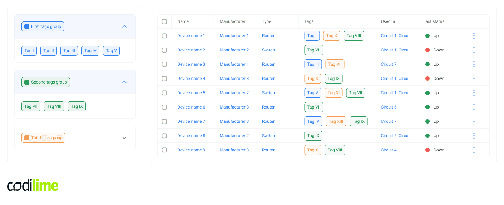Screen dimensions: 504x205
Task: Click Tag VIII in the Device name 1 row
Action: (354, 36)
